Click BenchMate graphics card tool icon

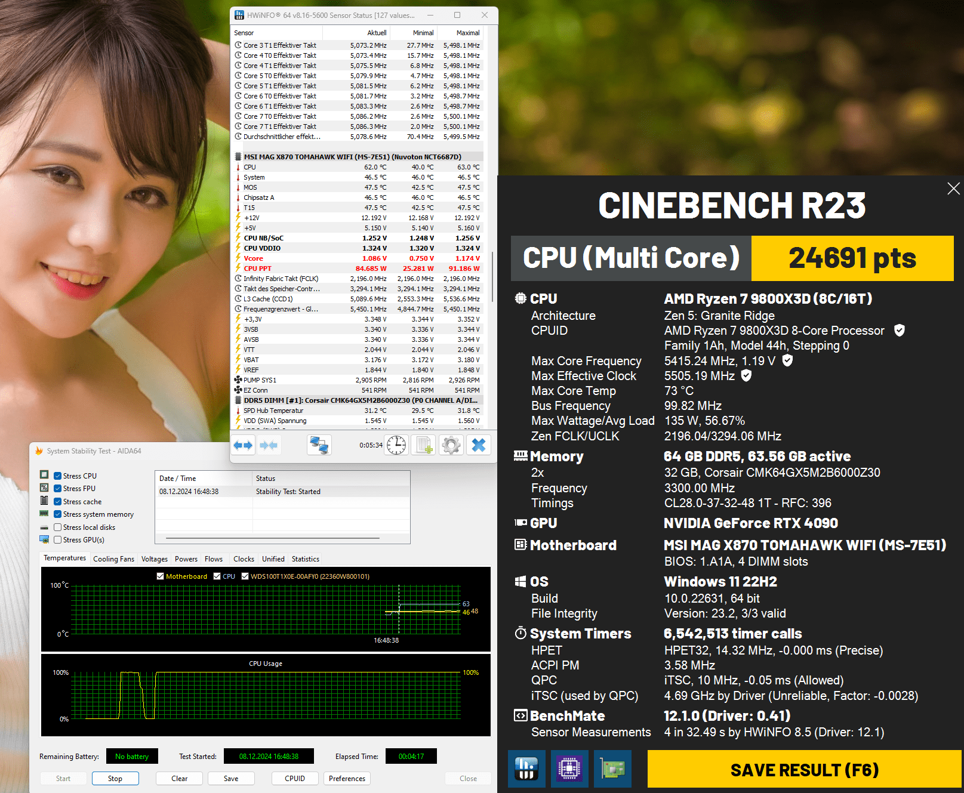pos(613,769)
